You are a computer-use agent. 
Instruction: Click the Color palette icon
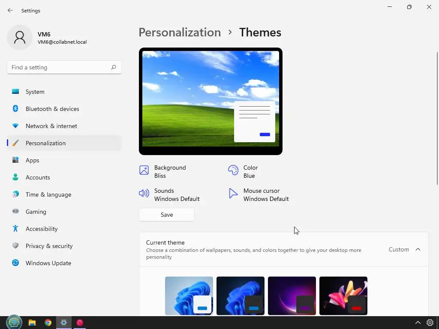233,170
